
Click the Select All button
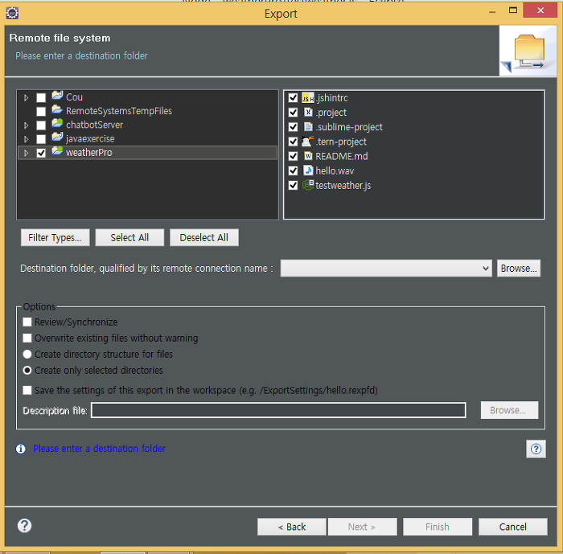pos(129,237)
